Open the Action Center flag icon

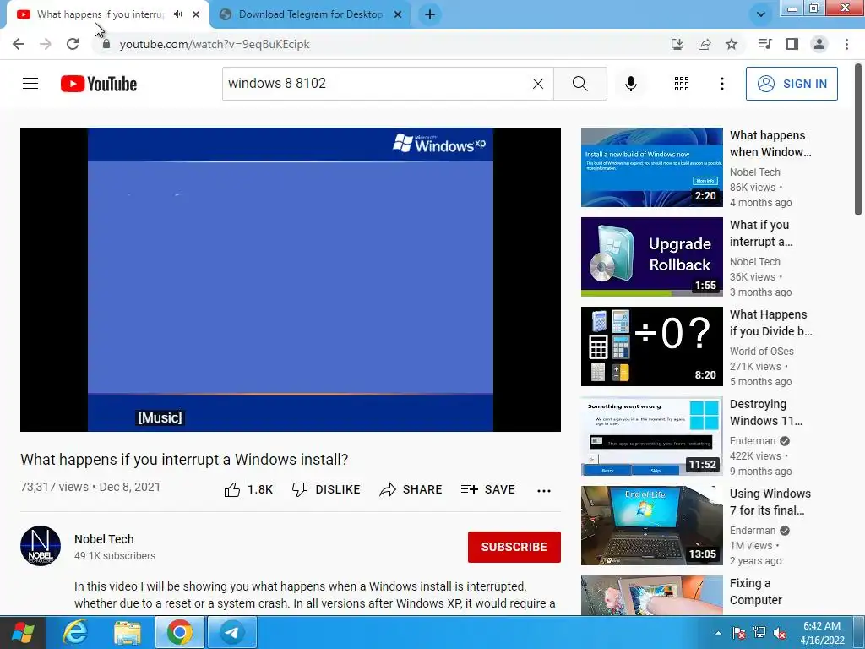pos(738,633)
